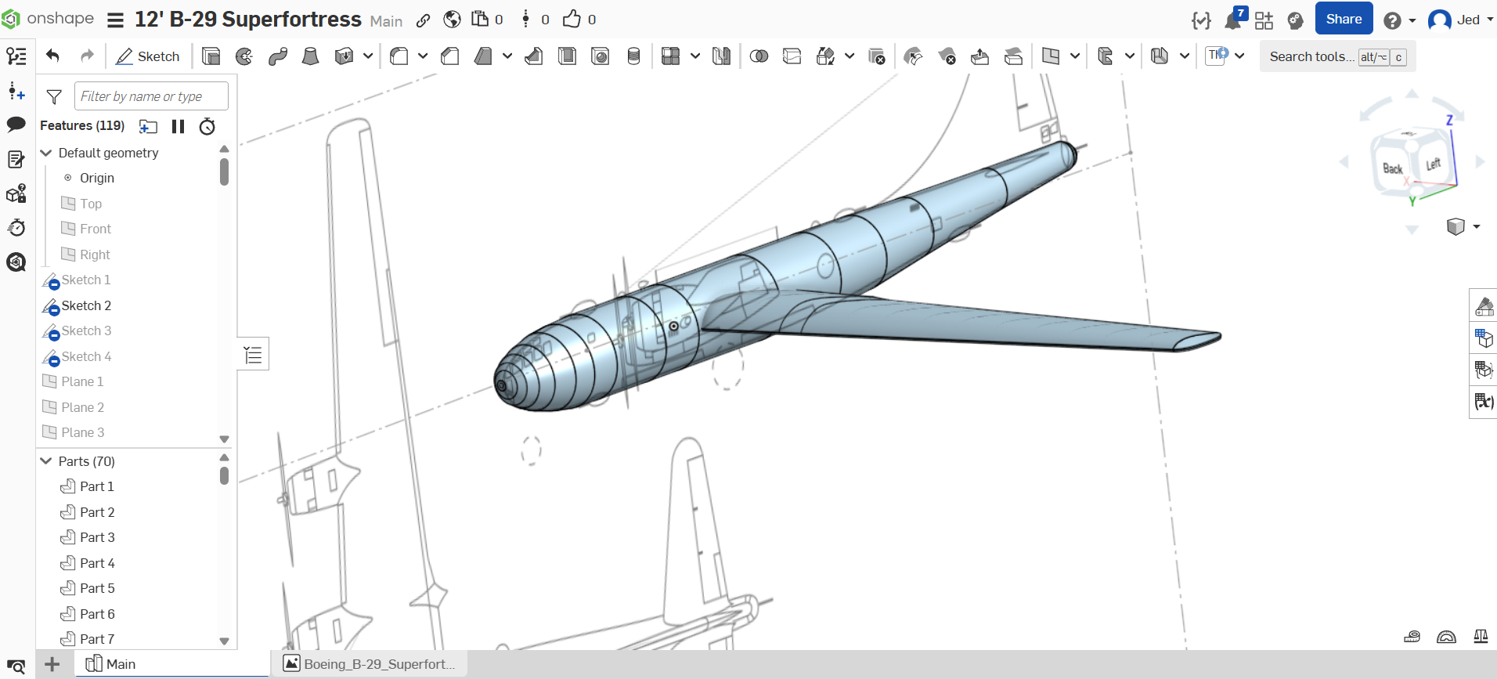Open the Draft tool dropdown arrow
Image resolution: width=1497 pixels, height=679 pixels.
click(x=507, y=56)
